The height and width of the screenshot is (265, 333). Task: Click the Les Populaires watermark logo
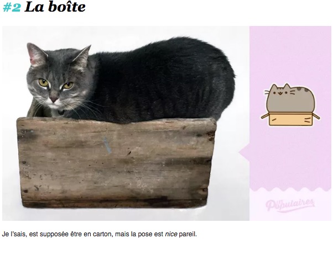(290, 205)
